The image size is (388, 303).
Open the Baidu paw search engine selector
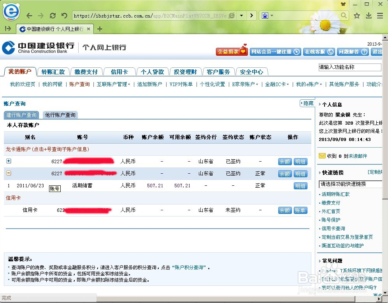tap(267, 16)
